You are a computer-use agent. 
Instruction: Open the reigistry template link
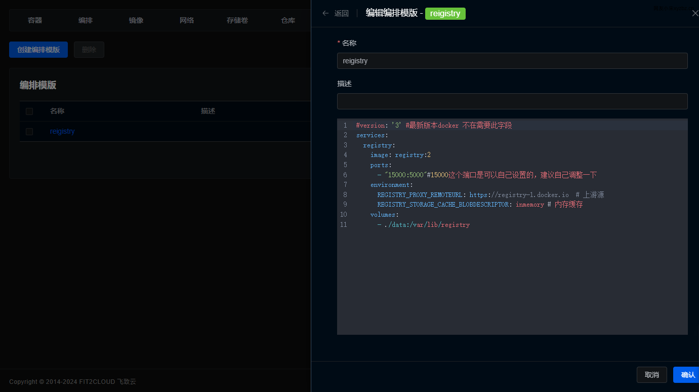tap(62, 131)
